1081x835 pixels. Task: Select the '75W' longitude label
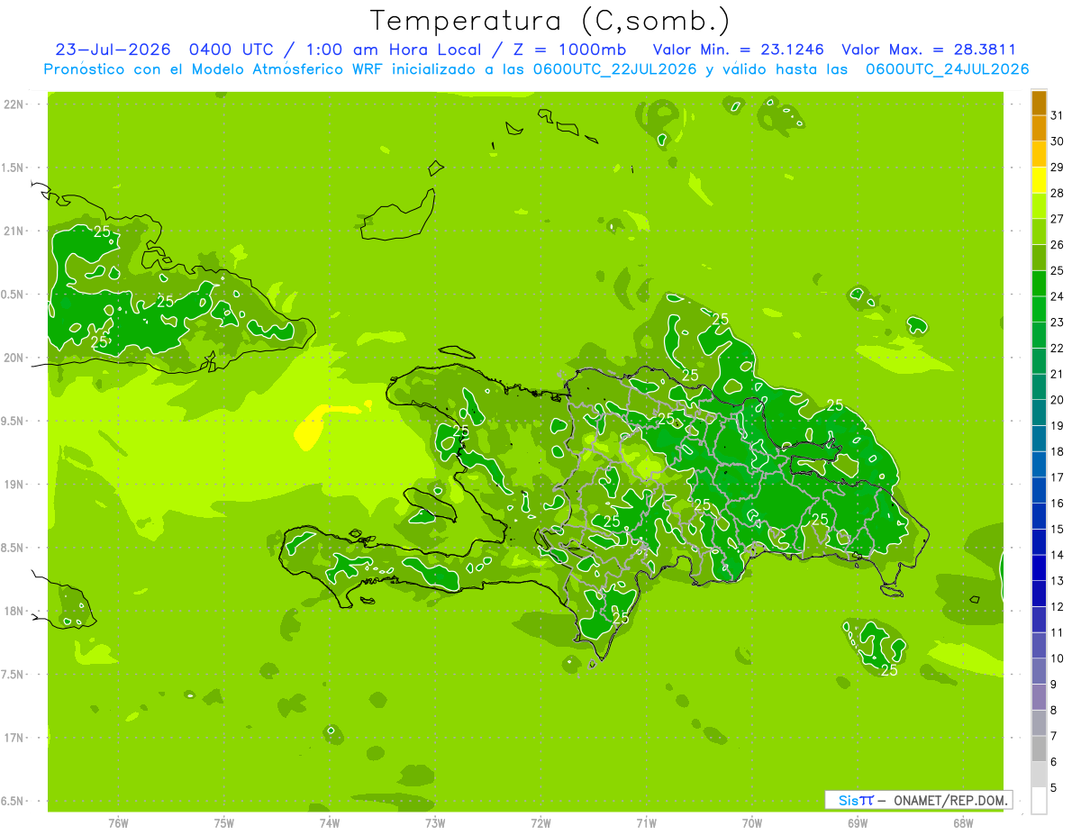pyautogui.click(x=224, y=822)
